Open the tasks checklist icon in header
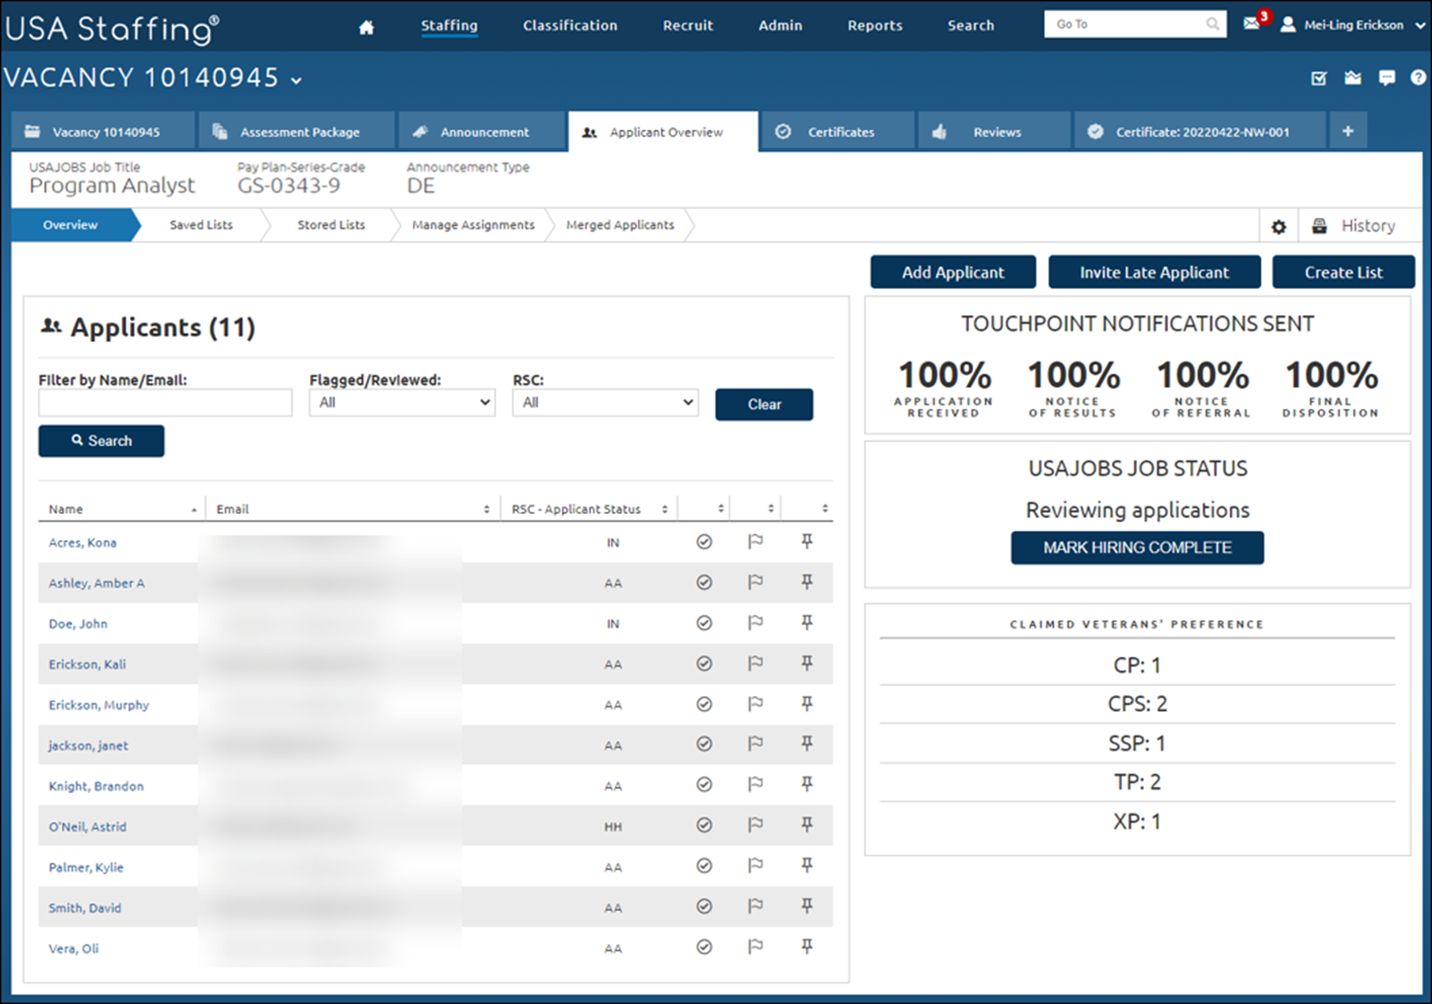Image resolution: width=1432 pixels, height=1004 pixels. click(1318, 78)
